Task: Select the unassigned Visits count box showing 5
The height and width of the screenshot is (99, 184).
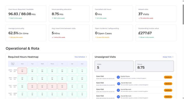Action: pyautogui.click(x=114, y=66)
